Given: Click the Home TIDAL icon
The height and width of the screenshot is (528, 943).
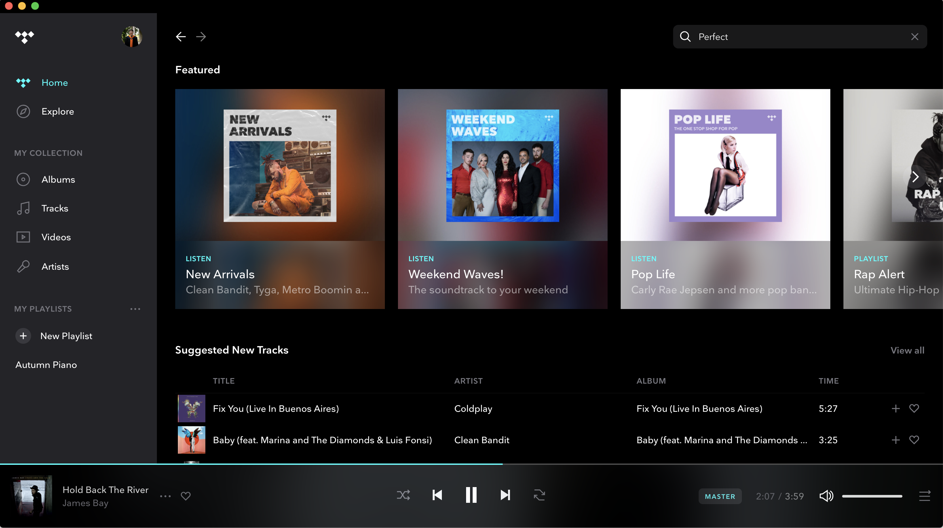Looking at the screenshot, I should (x=23, y=83).
